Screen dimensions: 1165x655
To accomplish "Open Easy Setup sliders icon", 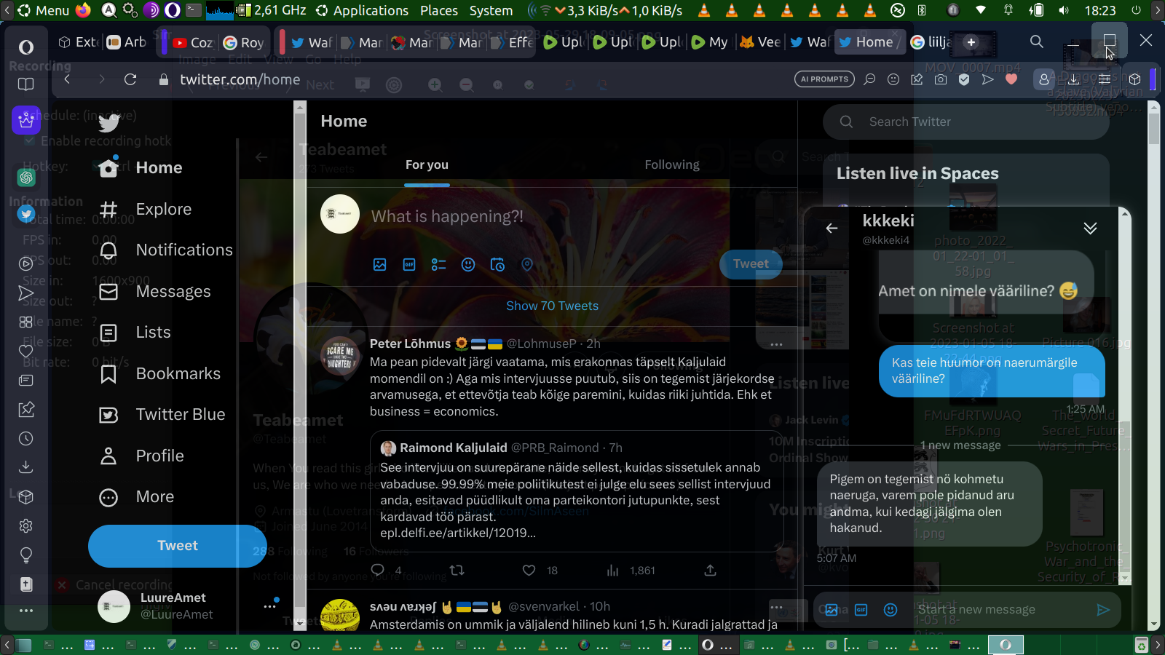I will pos(1105,79).
